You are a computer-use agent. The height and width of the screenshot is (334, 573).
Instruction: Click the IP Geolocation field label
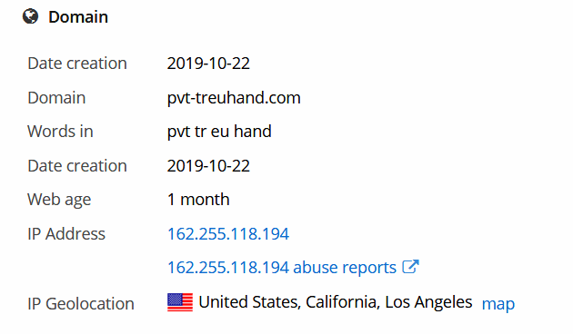[81, 304]
